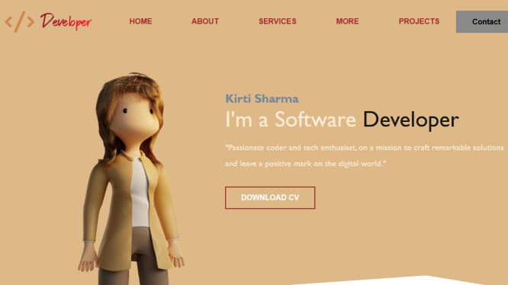This screenshot has height=285, width=508.
Task: Click the right angle bracket of logo
Action: [x=31, y=22]
